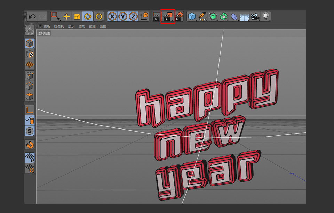Image resolution: width=334 pixels, height=213 pixels.
Task: Open the green Array modeling objects icon
Action: pos(223,17)
